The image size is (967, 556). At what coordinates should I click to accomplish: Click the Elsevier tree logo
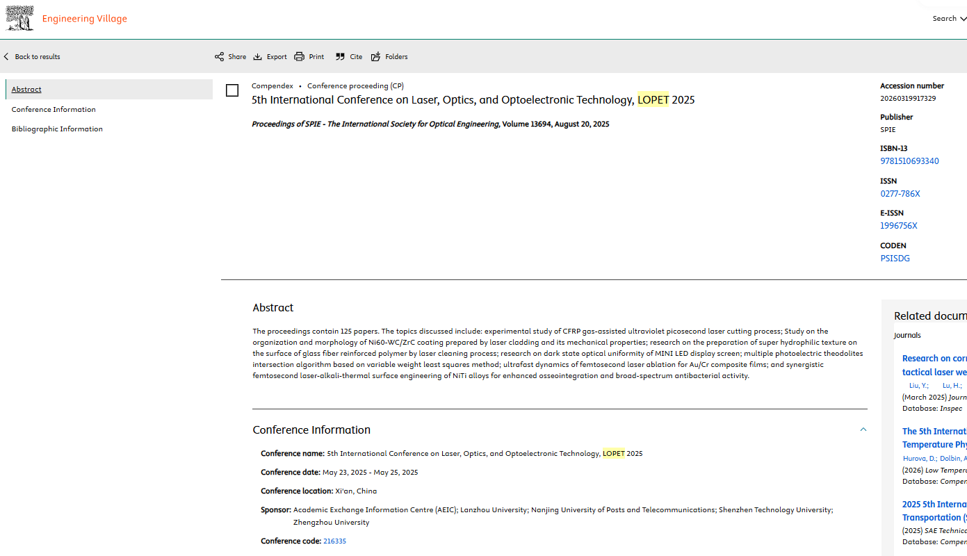pos(19,19)
